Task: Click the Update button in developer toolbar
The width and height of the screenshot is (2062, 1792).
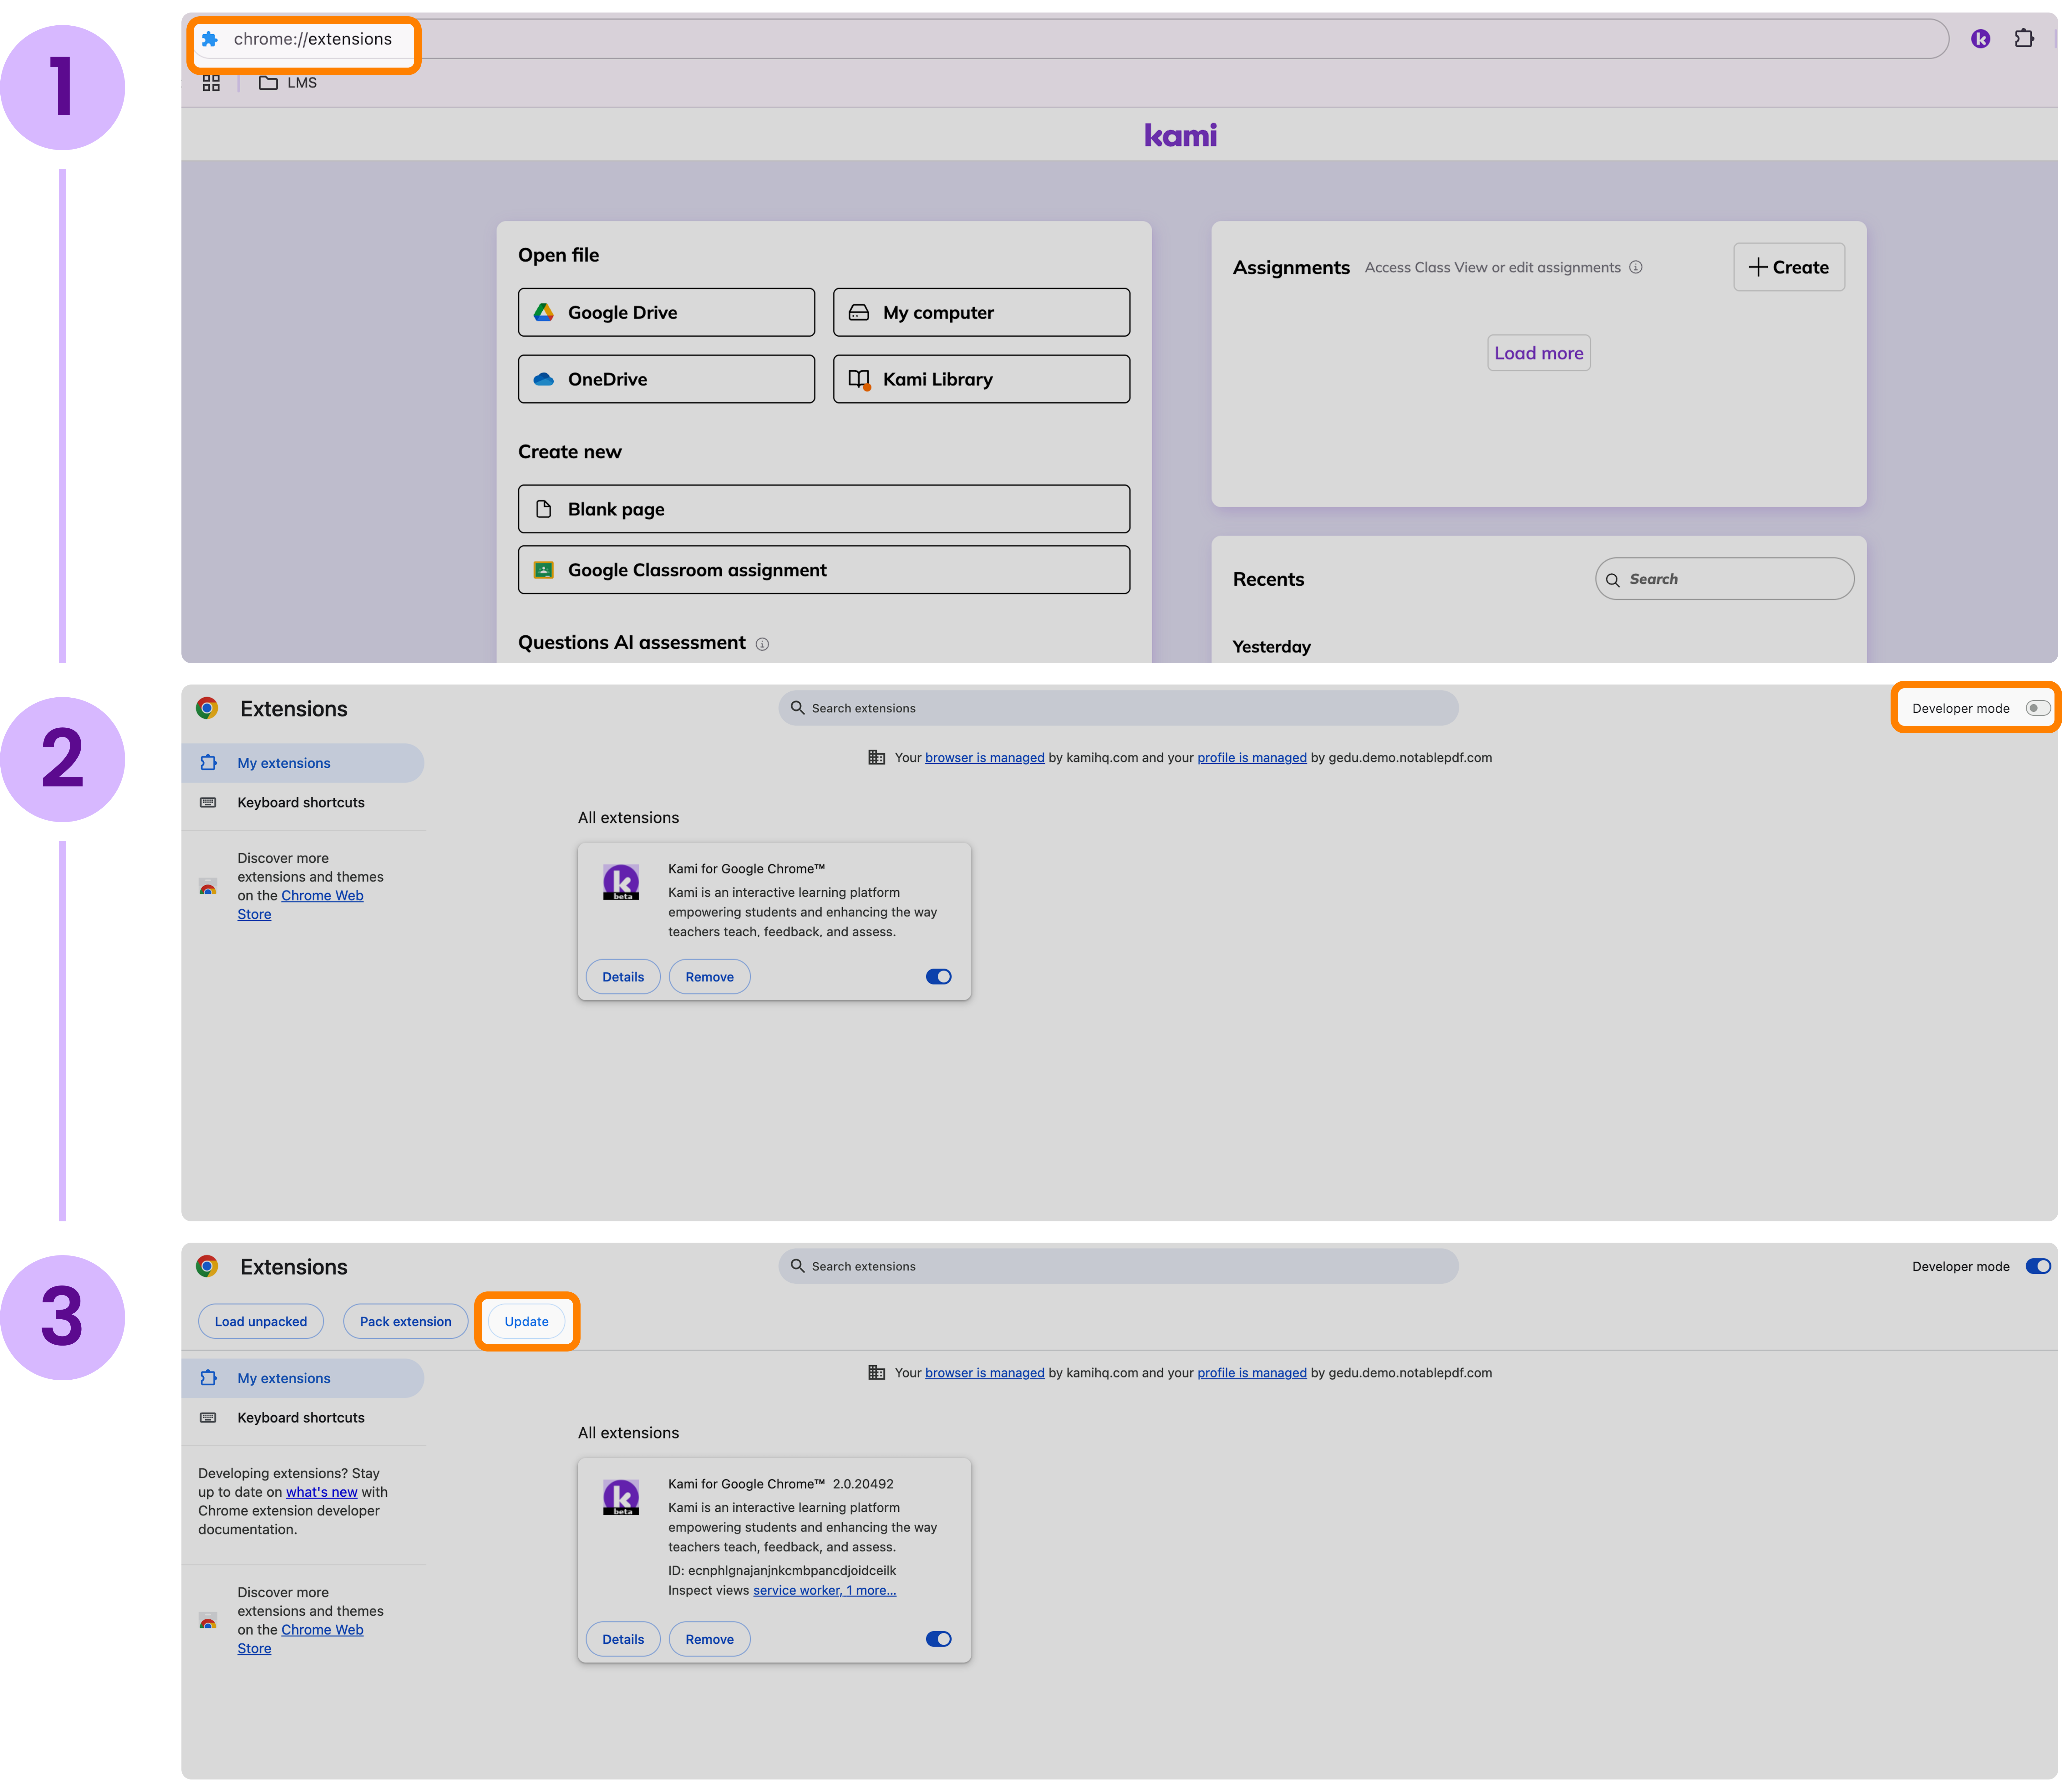Action: tap(526, 1321)
